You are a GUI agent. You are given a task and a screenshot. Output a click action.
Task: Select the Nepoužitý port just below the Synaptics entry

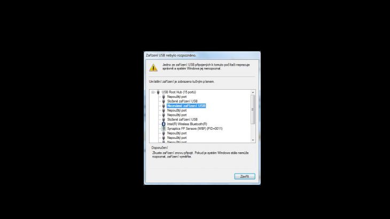click(x=177, y=133)
